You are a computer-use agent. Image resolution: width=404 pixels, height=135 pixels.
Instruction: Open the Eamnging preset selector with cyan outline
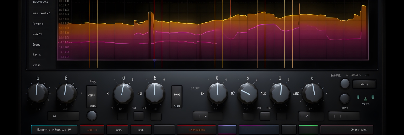coord(54,129)
